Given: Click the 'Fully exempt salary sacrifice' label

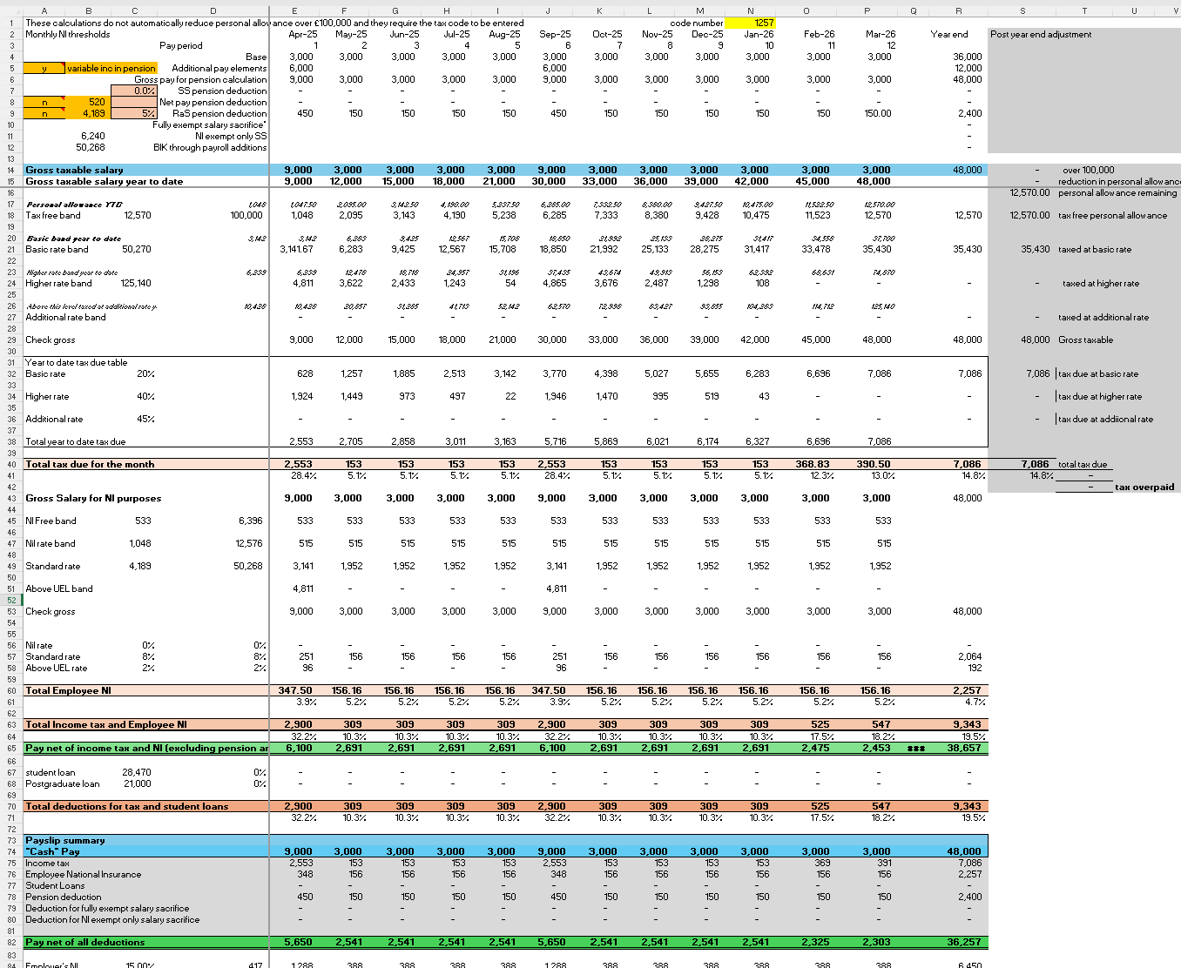Looking at the screenshot, I should pos(210,124).
